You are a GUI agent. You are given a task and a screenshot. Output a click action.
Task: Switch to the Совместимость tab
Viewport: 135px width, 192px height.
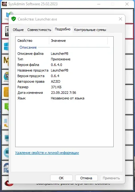pos(39,30)
